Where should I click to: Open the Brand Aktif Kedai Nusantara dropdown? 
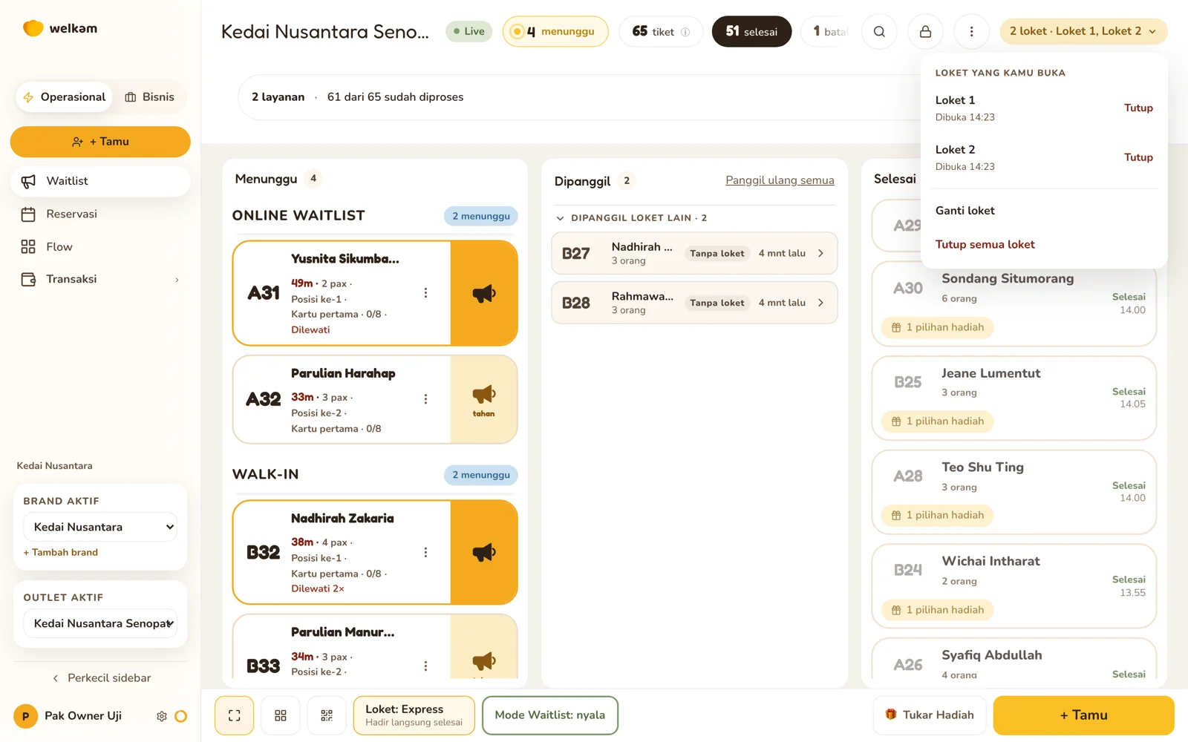pyautogui.click(x=100, y=527)
